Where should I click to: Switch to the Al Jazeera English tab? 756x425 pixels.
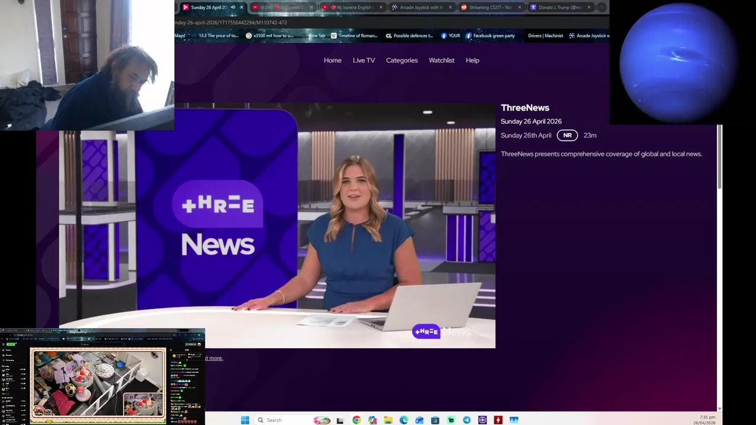353,8
